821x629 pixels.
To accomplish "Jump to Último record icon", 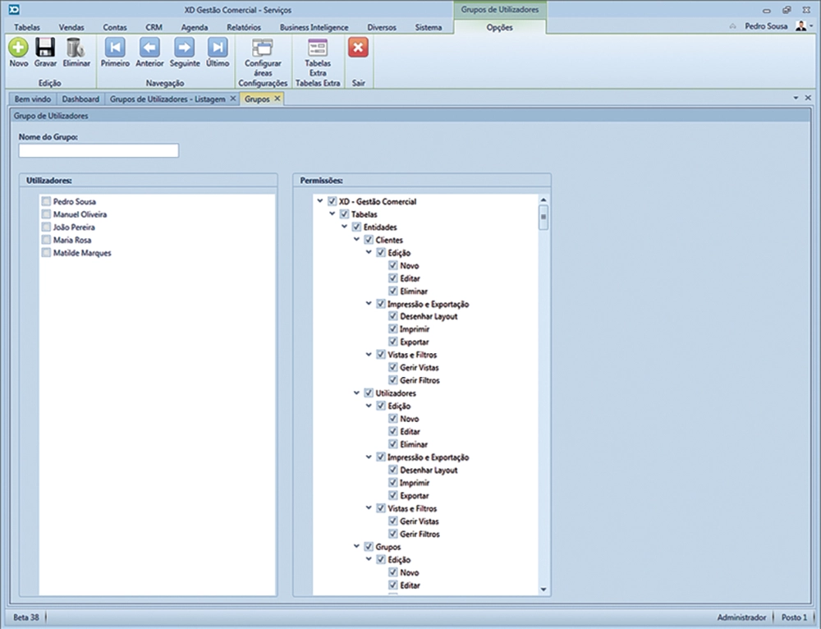I will 218,48.
